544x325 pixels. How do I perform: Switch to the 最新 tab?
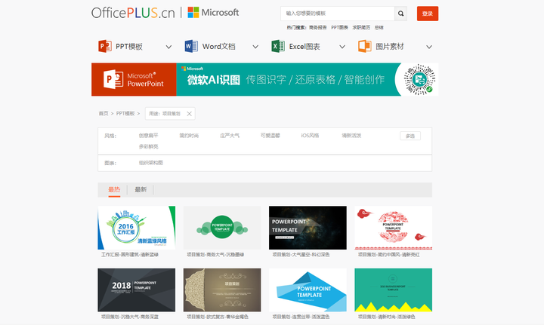coord(141,190)
